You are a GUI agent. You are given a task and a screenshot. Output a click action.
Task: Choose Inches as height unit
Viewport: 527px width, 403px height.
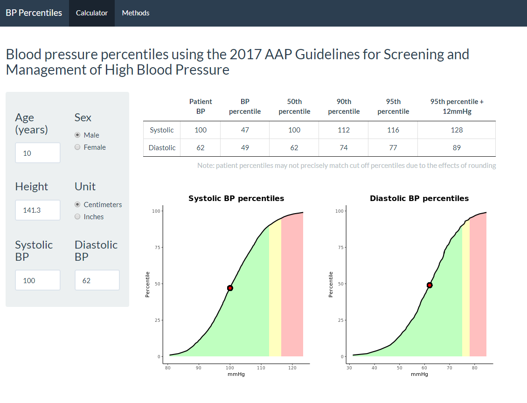point(78,217)
